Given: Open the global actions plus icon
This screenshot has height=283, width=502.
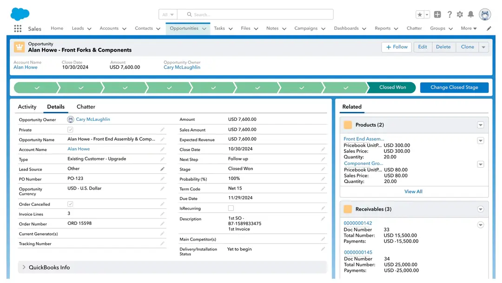Looking at the screenshot, I should click(x=437, y=14).
